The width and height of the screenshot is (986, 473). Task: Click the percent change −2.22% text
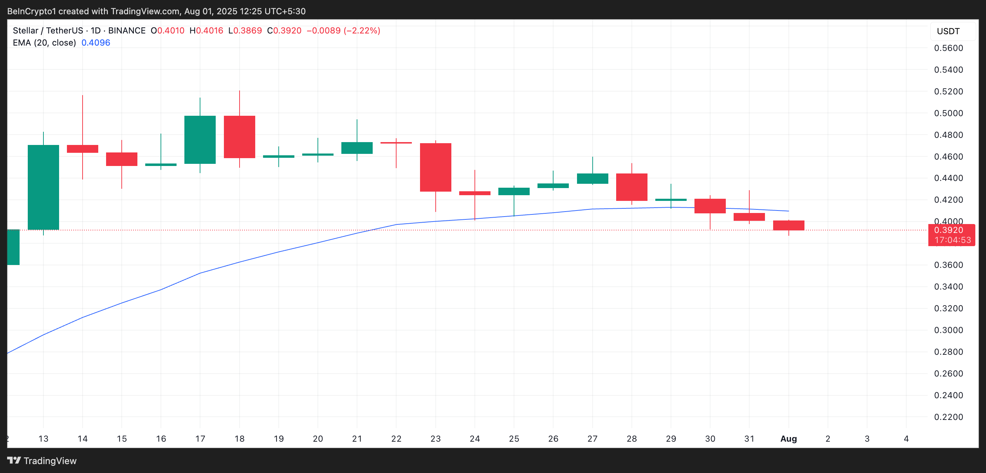click(362, 31)
